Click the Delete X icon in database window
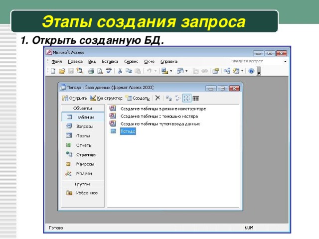 click(x=158, y=98)
